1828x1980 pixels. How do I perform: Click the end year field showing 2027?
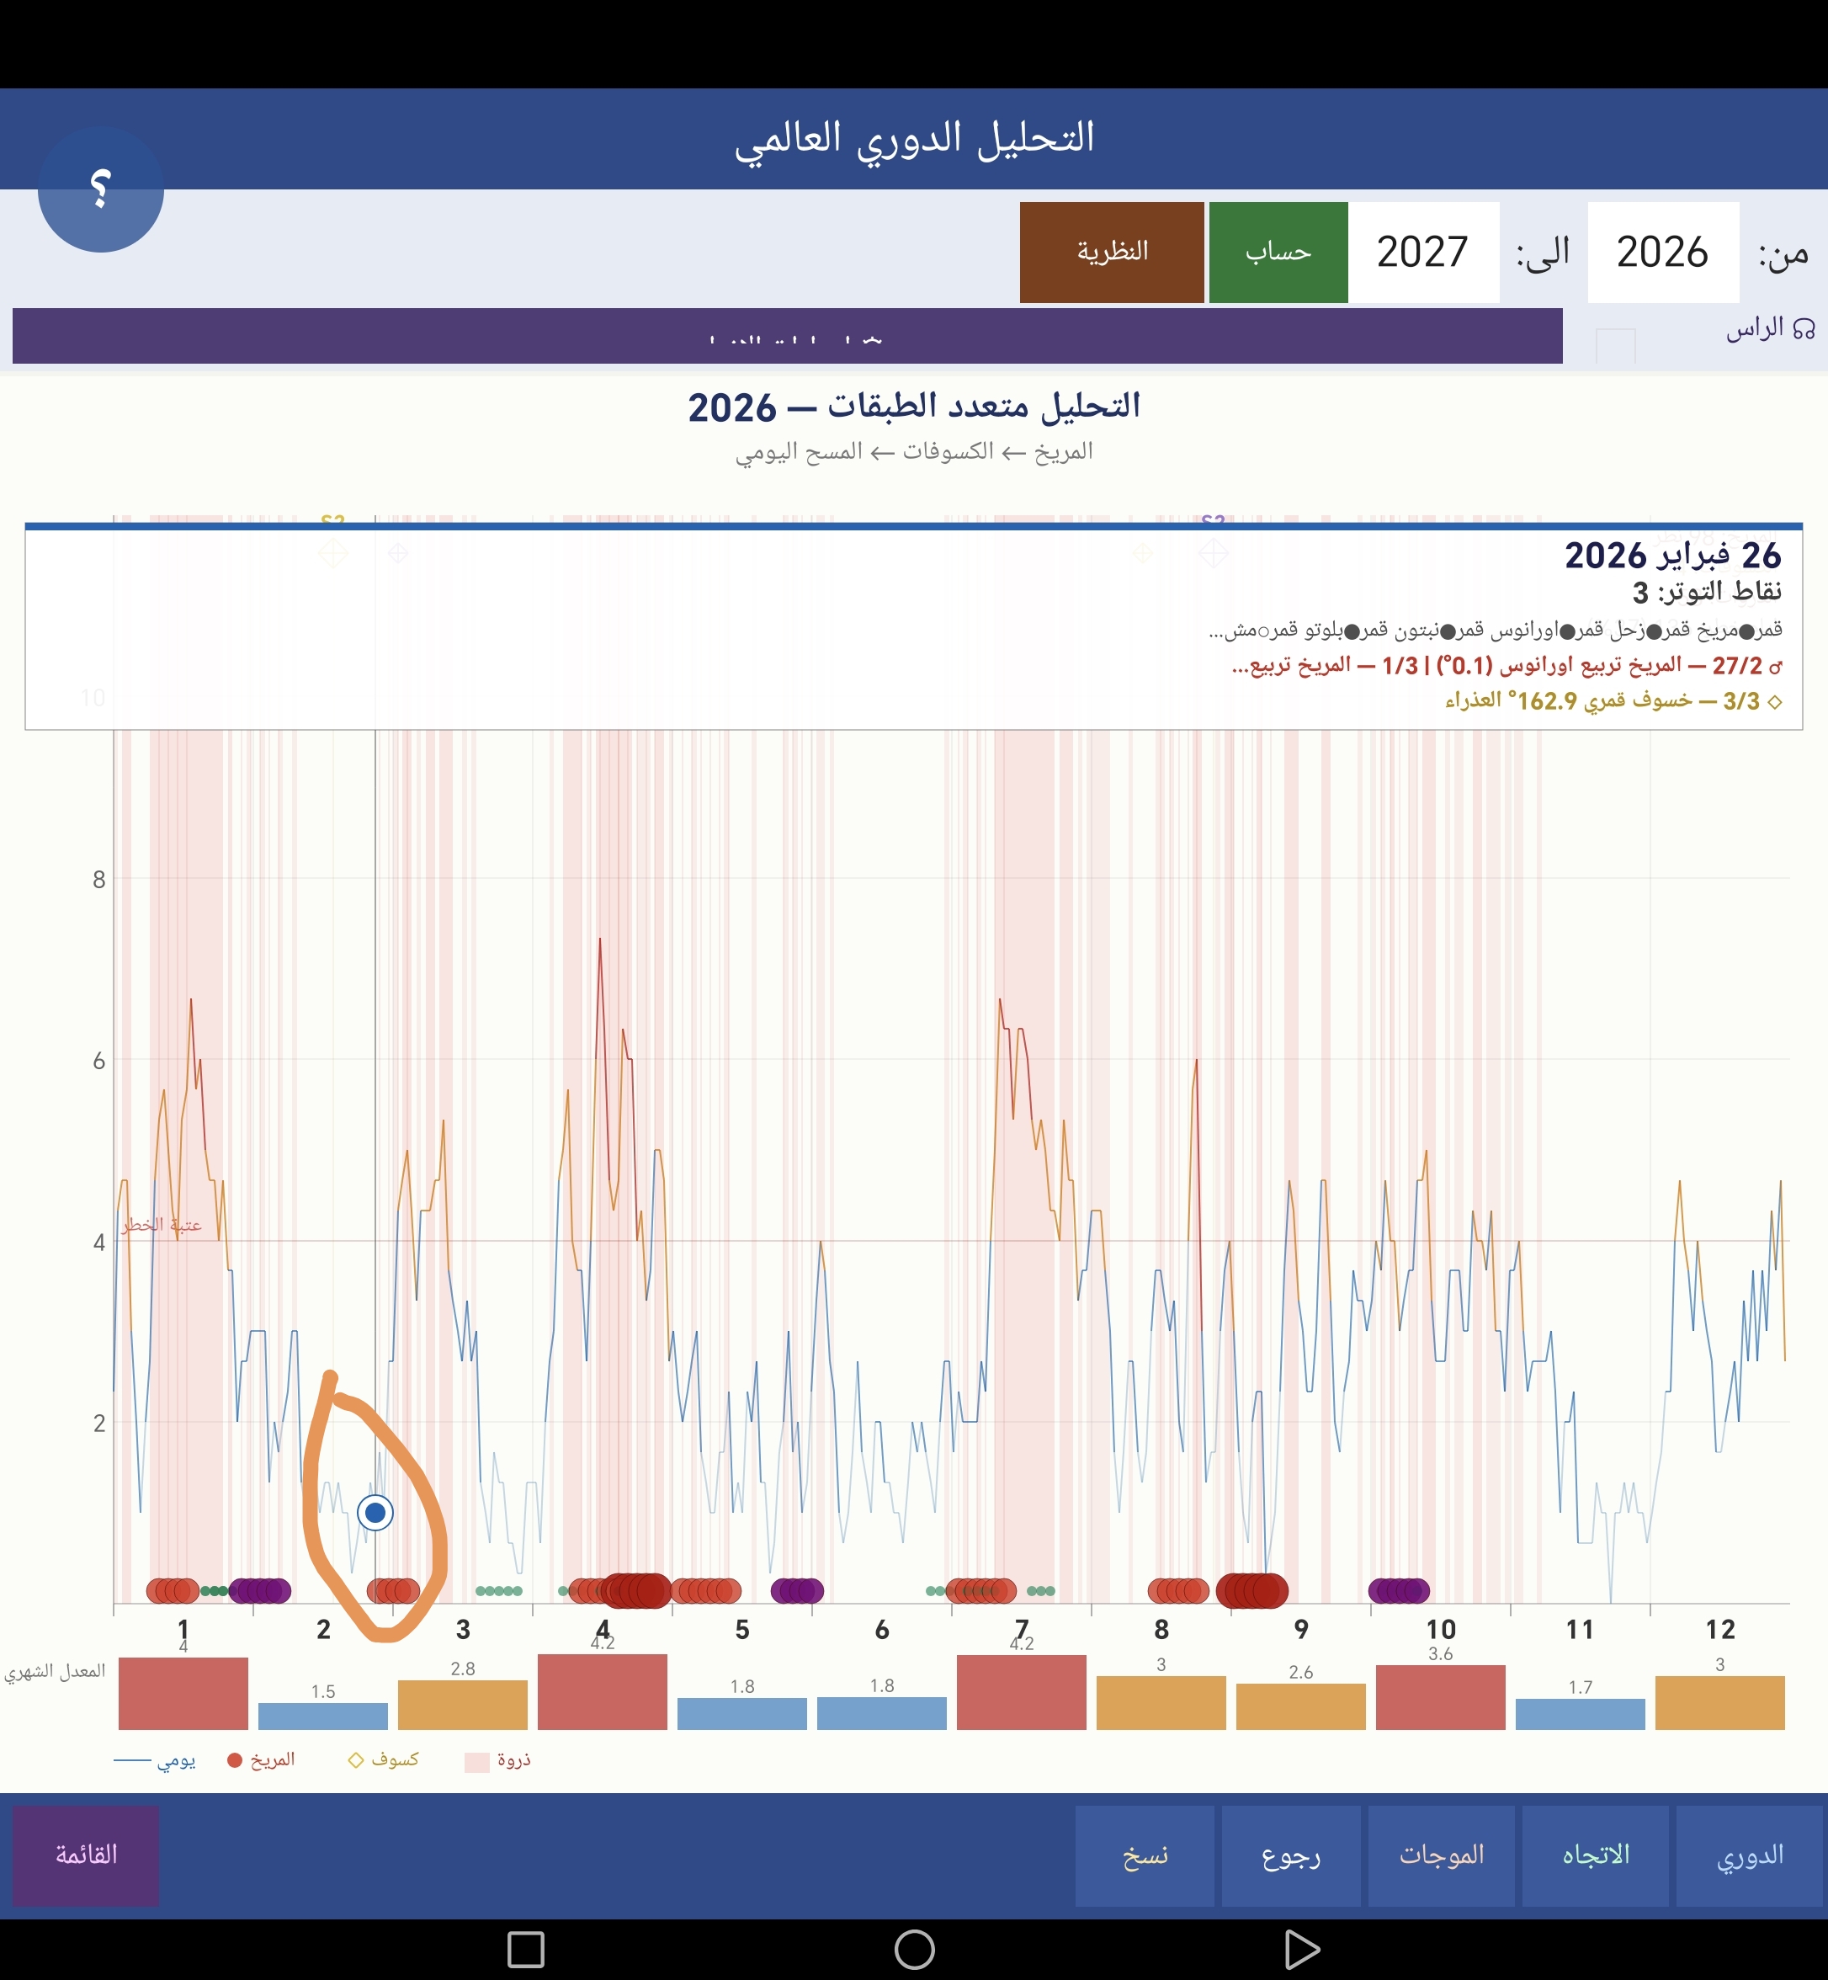[x=1422, y=252]
